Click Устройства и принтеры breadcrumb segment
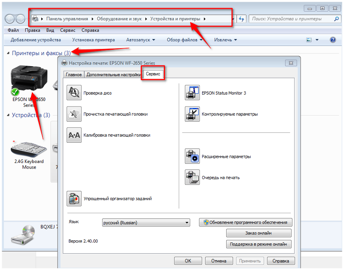The image size is (344, 270). click(x=175, y=19)
